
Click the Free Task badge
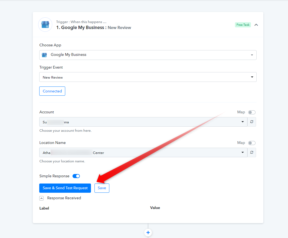tap(243, 25)
